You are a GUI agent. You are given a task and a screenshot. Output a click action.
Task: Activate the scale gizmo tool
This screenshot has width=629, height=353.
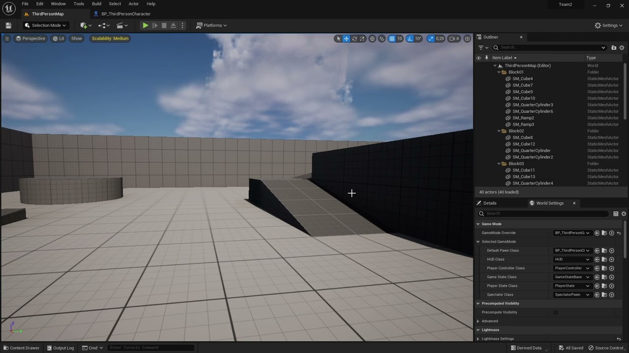362,39
